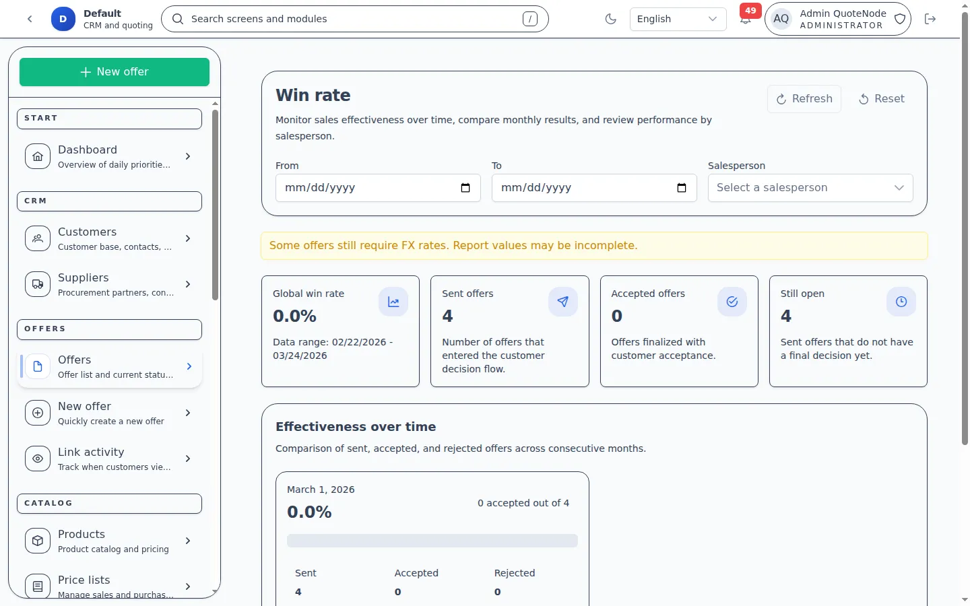
Task: Open the From date calendar picker
Action: point(465,188)
